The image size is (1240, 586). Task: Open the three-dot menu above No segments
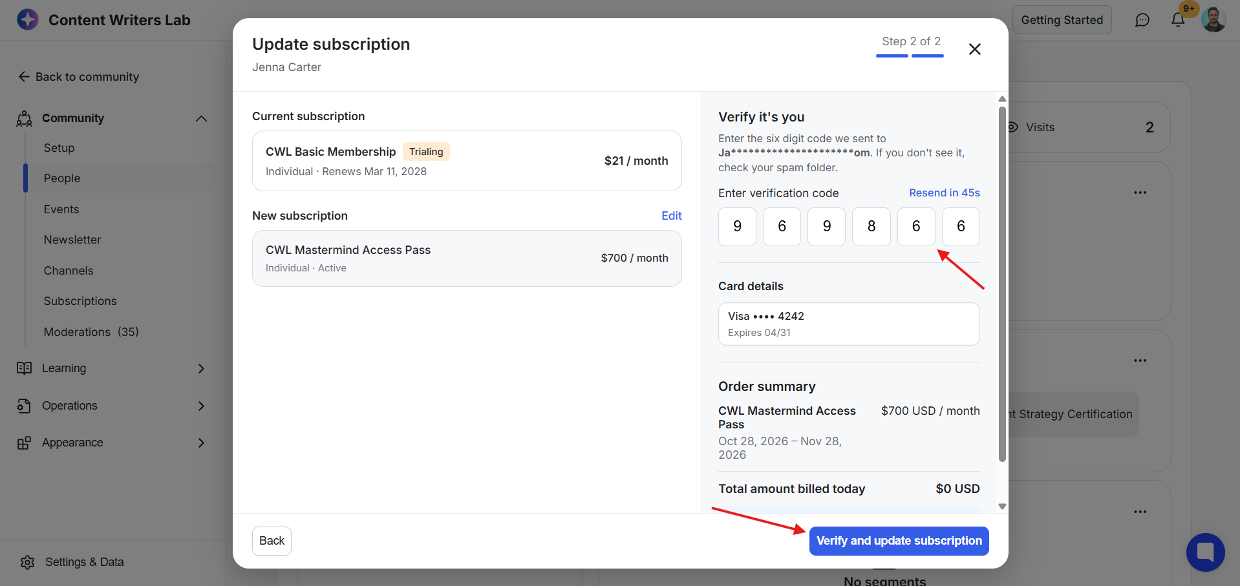pos(1140,512)
